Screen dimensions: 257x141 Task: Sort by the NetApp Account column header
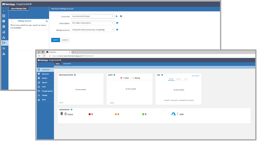pos(24,21)
